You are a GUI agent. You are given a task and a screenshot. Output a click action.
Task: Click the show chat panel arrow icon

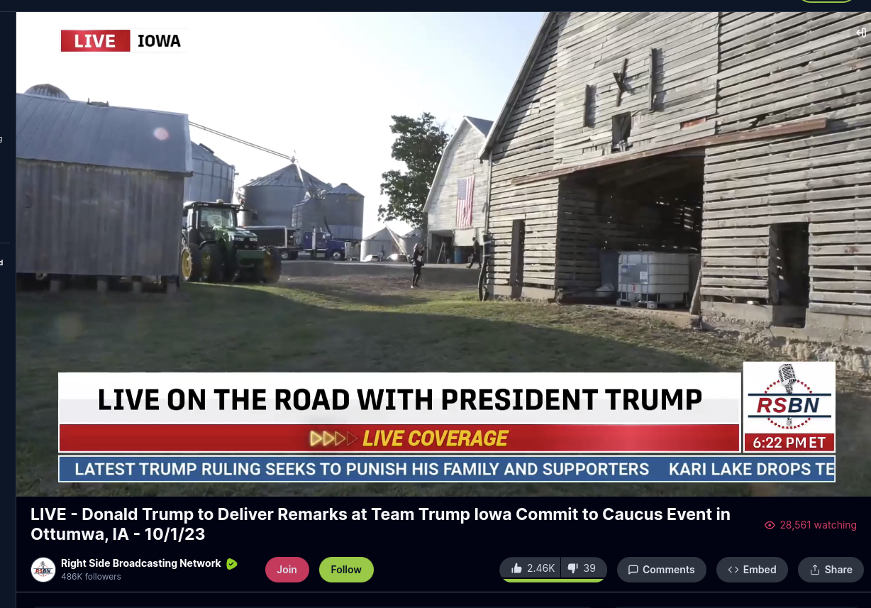pos(861,32)
